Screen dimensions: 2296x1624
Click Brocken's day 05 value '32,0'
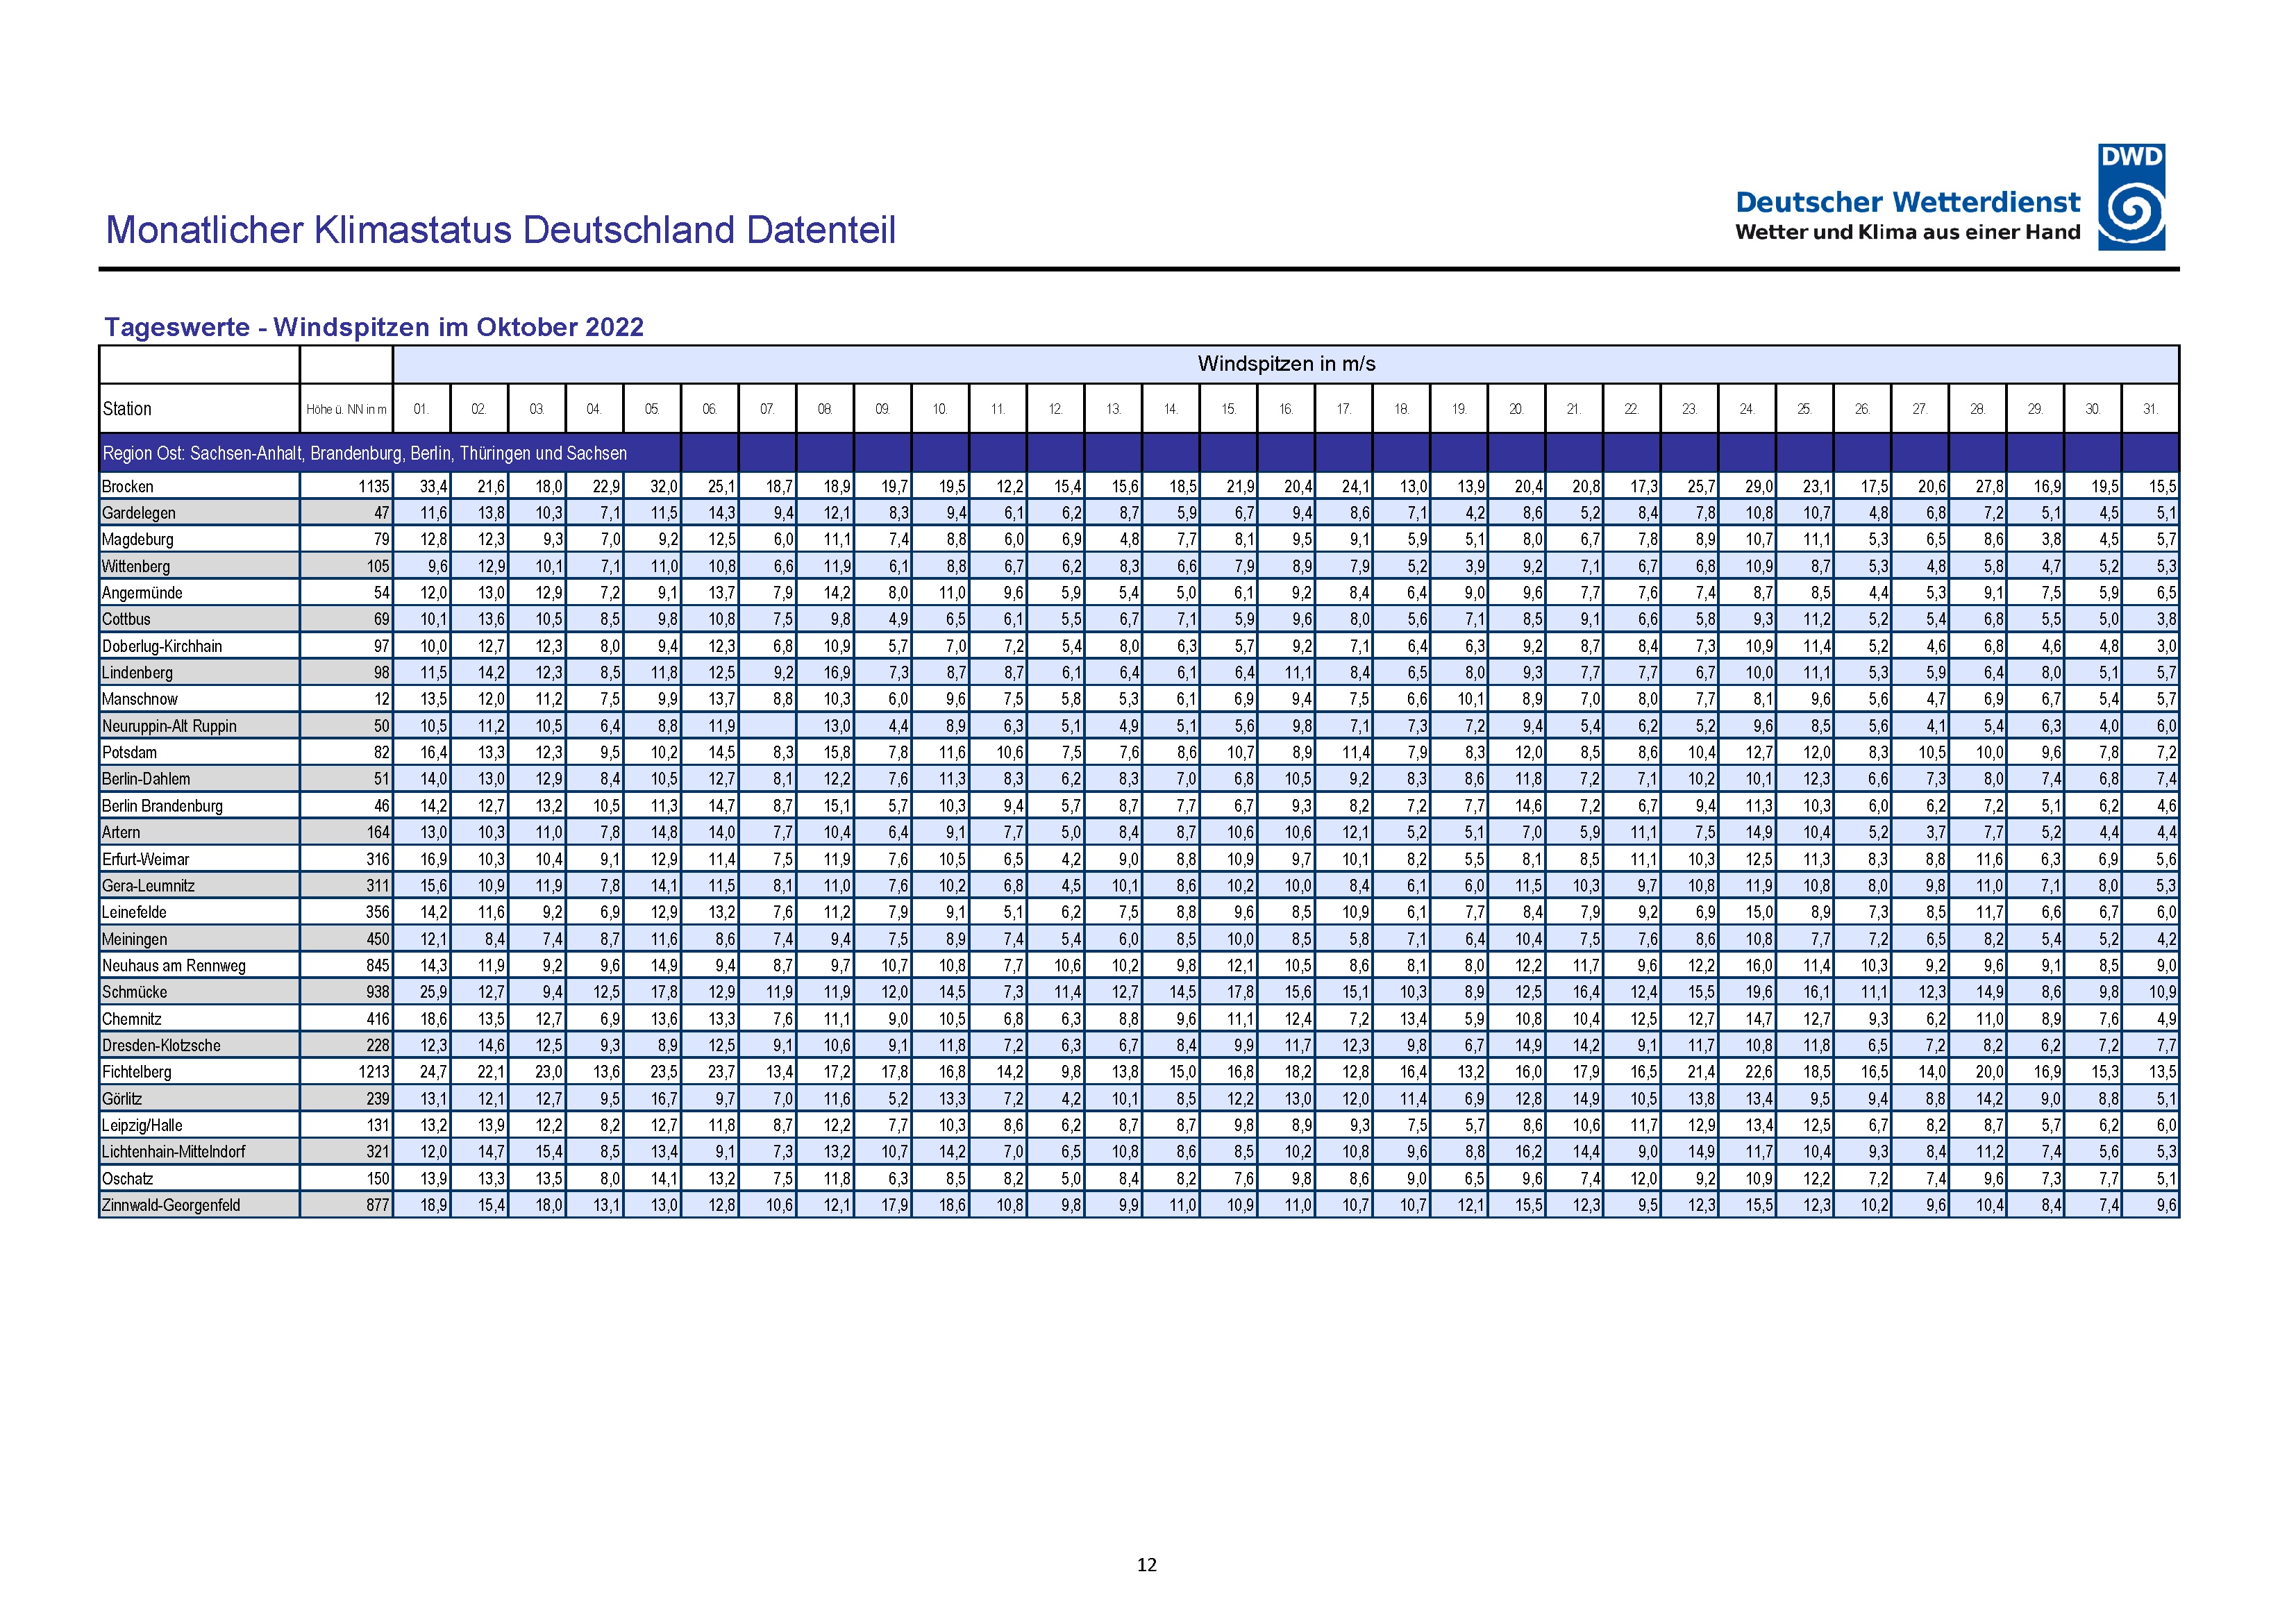(x=664, y=487)
